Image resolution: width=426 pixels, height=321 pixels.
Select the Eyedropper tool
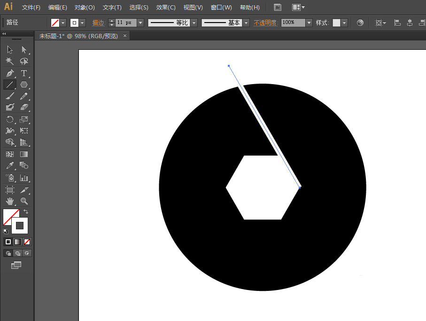point(9,165)
